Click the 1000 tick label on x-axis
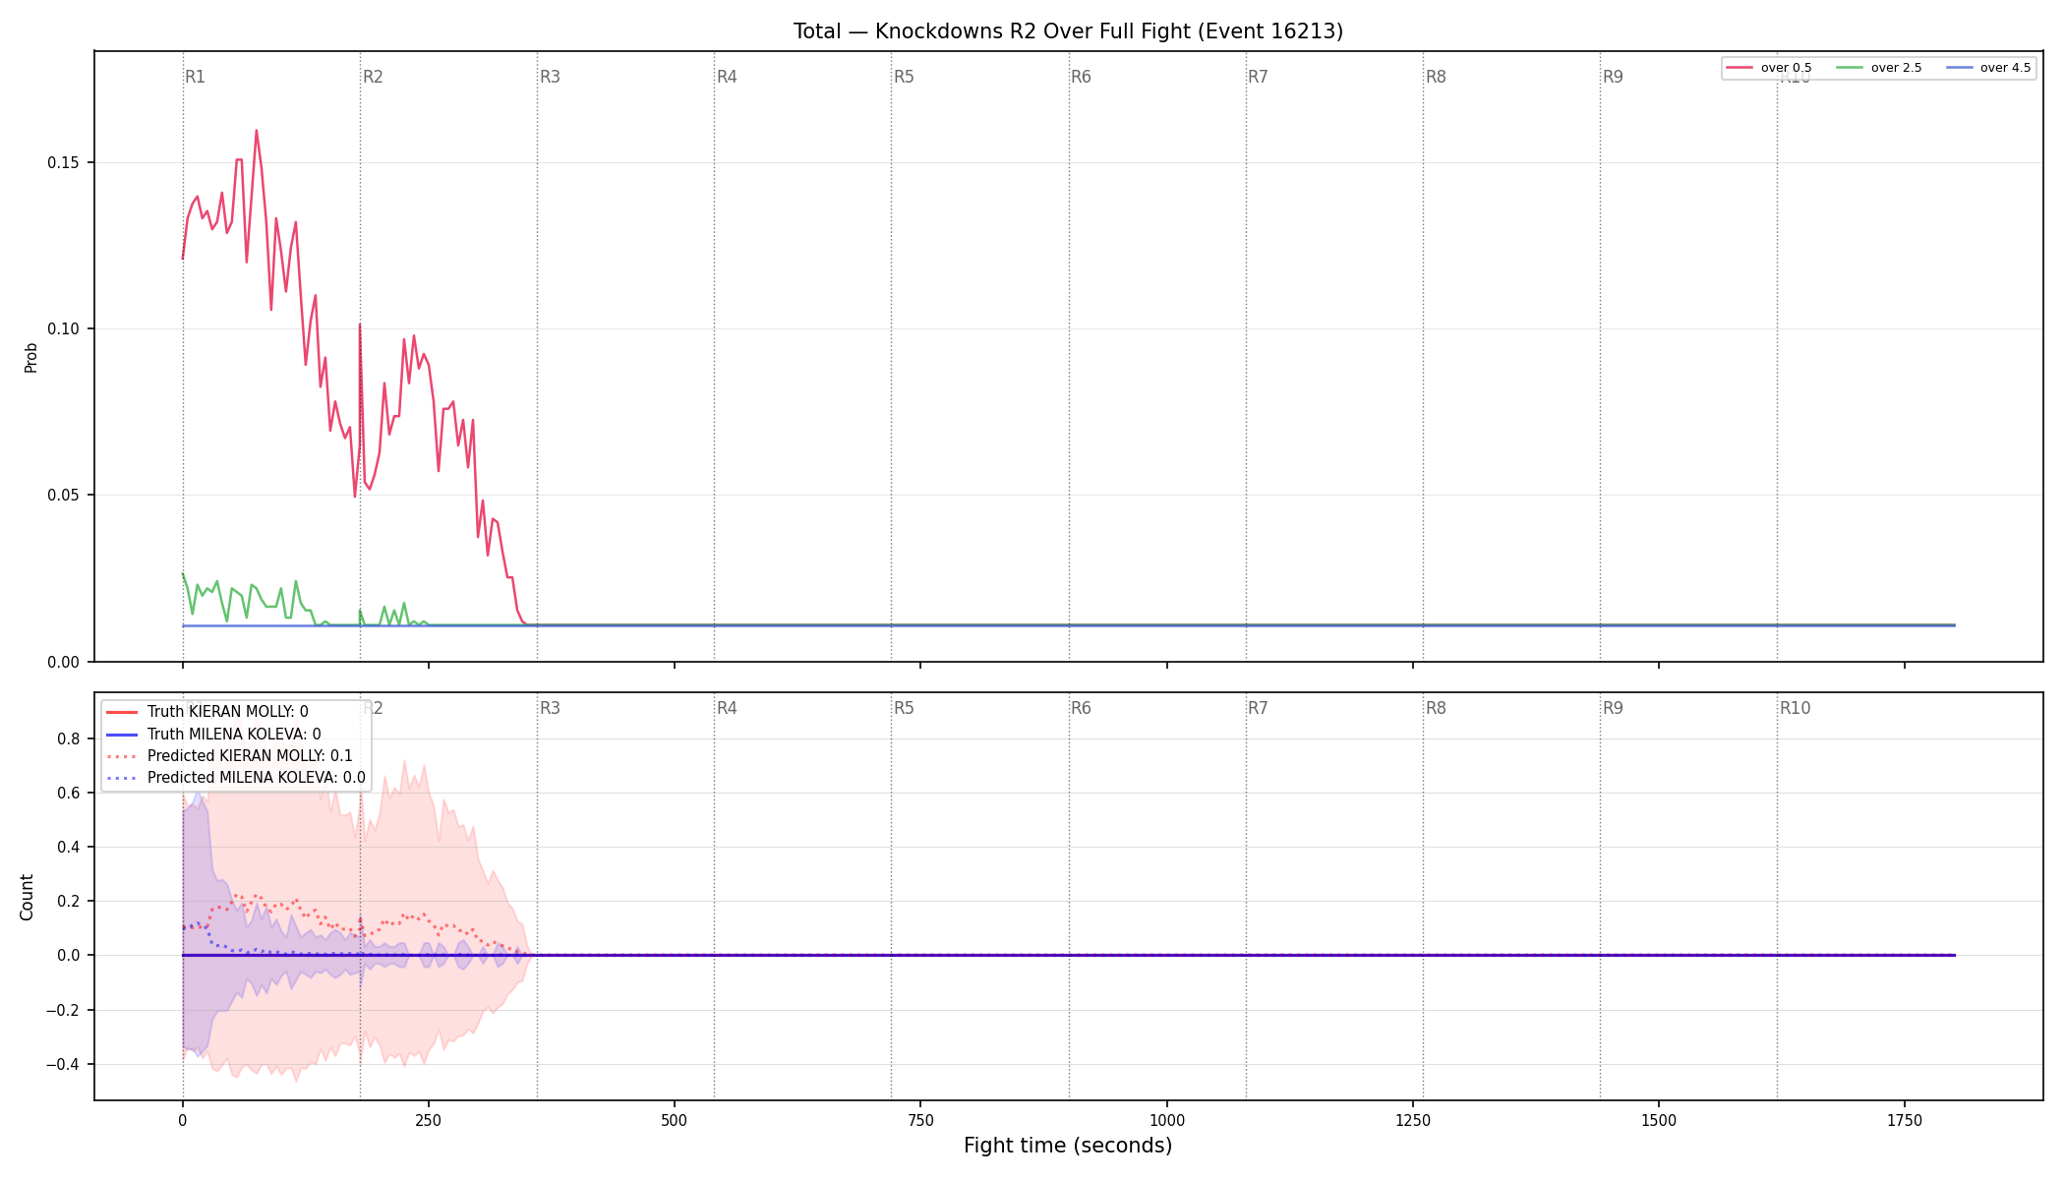The height and width of the screenshot is (1180, 2065). 1167,1120
